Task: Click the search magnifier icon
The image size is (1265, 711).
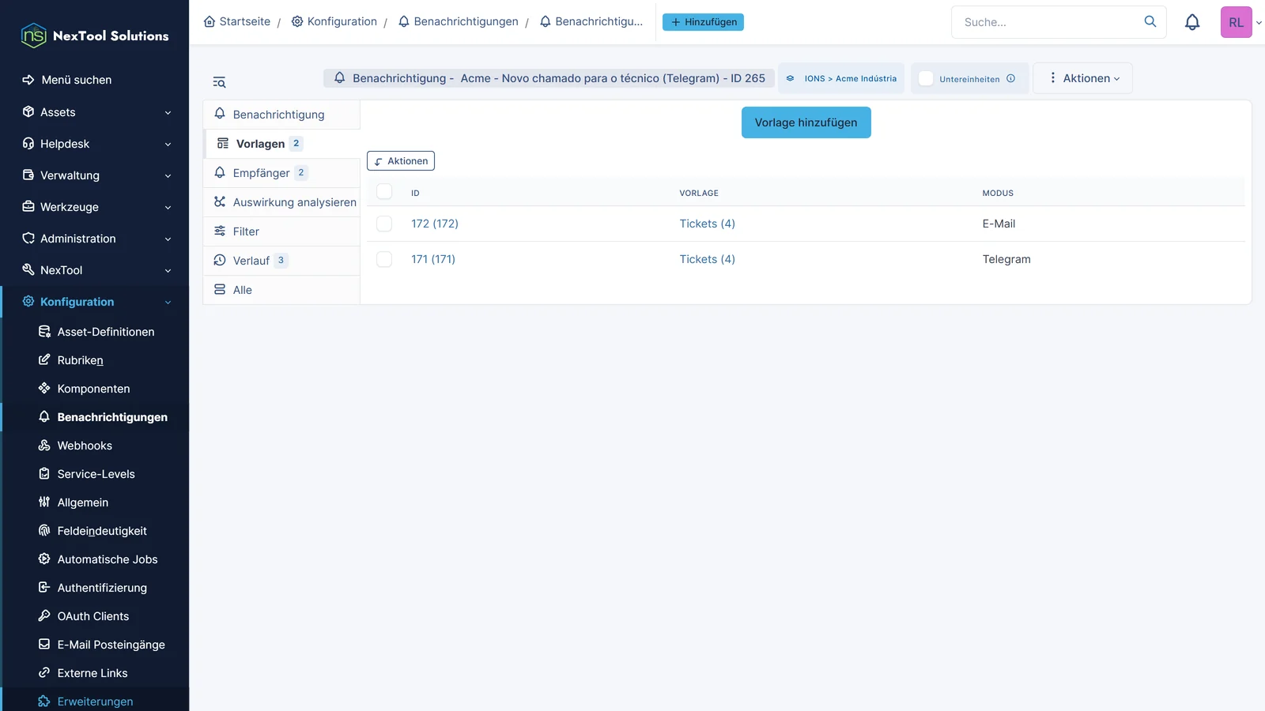Action: [x=1150, y=21]
